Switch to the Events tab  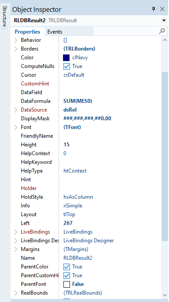click(55, 32)
